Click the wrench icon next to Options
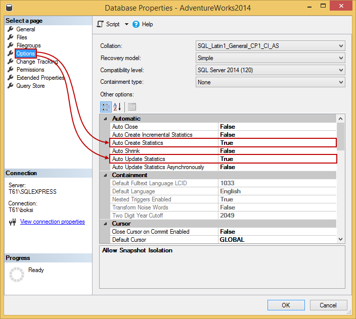 tap(11, 53)
